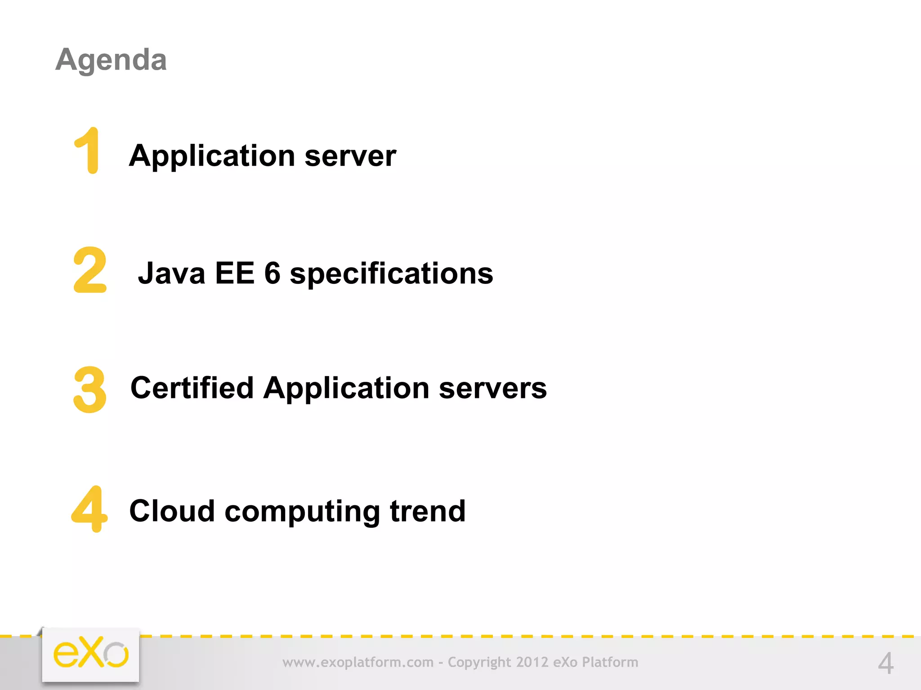Click the eXo logo in the footer
The image size is (921, 690).
(91, 655)
